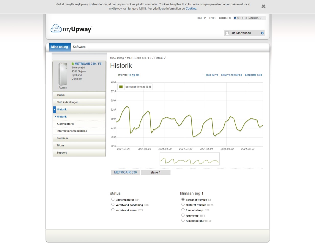
Task: Switch to the Mine anlæg tab
Action: tap(59, 47)
